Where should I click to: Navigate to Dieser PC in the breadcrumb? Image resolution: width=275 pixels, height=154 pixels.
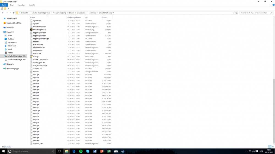pos(24,13)
